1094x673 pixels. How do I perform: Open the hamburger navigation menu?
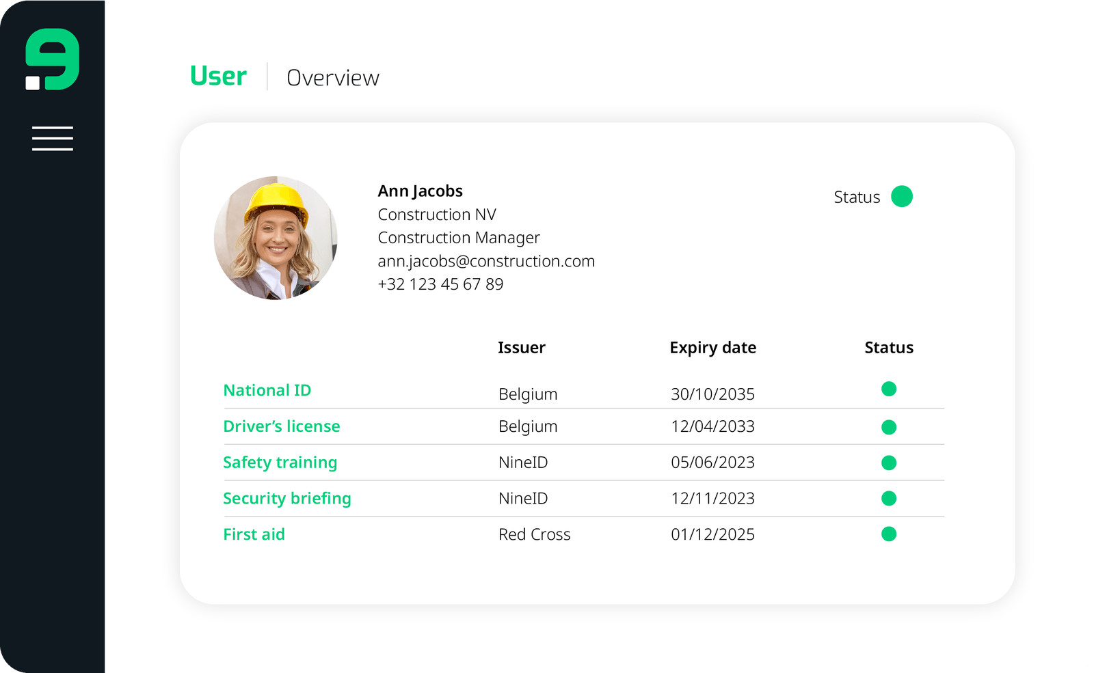52,138
